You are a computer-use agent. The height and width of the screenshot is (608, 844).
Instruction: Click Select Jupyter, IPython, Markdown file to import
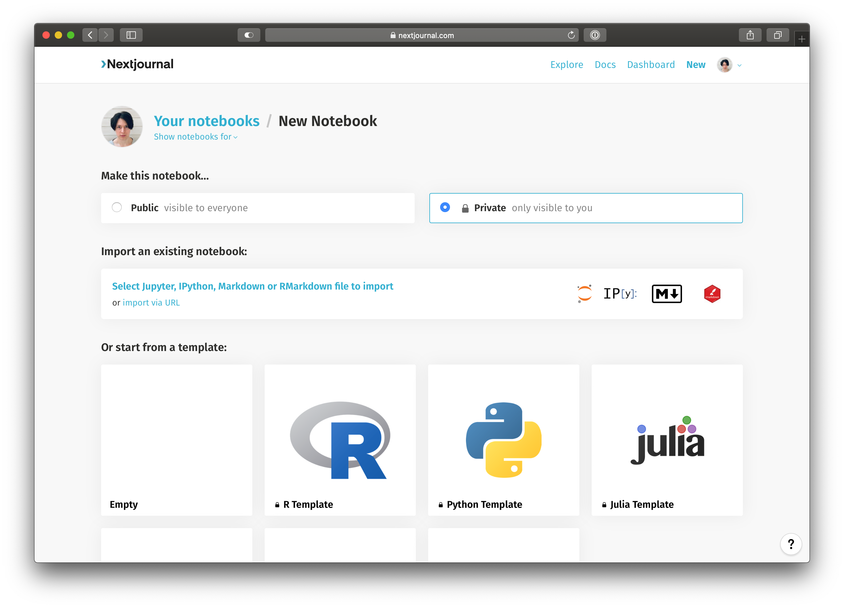[252, 286]
